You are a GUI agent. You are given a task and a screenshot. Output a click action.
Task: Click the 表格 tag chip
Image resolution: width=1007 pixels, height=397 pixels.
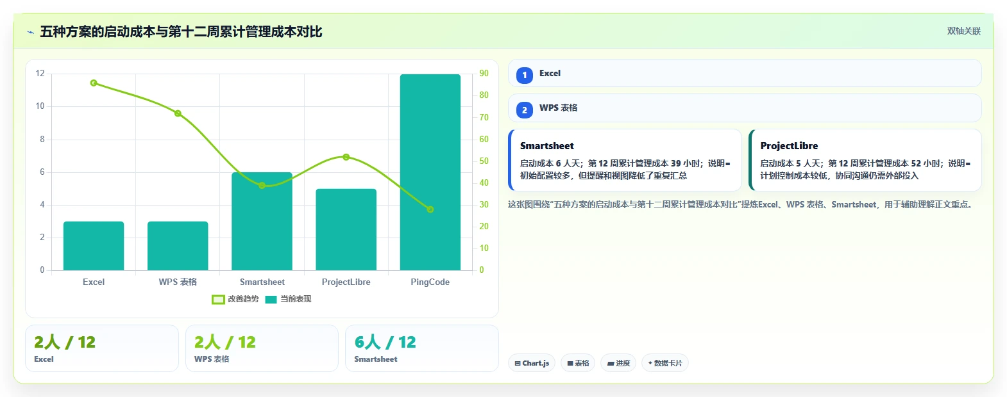point(578,363)
